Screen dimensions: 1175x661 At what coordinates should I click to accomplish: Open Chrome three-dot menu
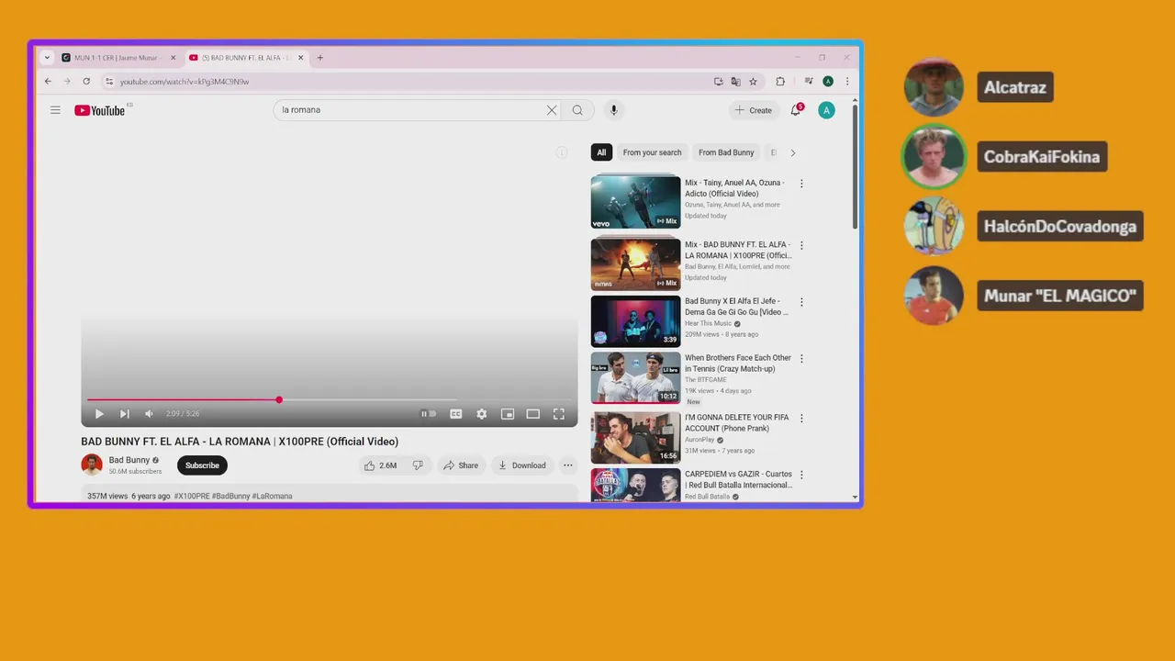846,82
